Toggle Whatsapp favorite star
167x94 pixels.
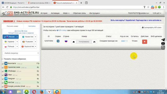3,71
